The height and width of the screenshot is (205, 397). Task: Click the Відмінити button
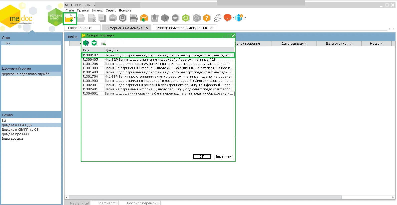tap(224, 156)
